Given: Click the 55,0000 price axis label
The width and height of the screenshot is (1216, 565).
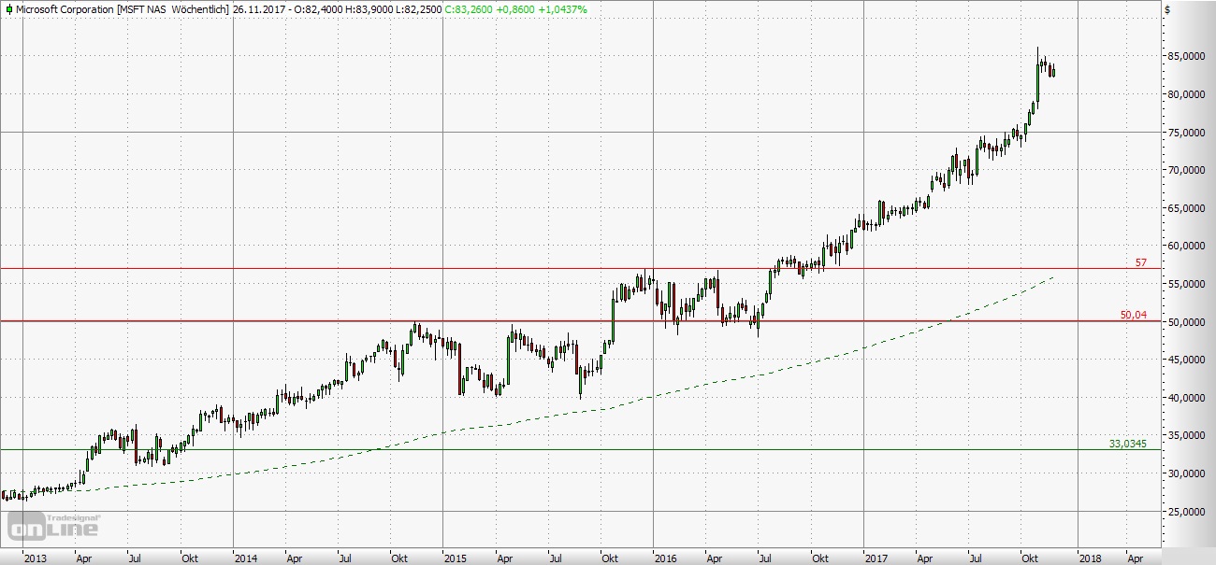Looking at the screenshot, I should (1186, 284).
